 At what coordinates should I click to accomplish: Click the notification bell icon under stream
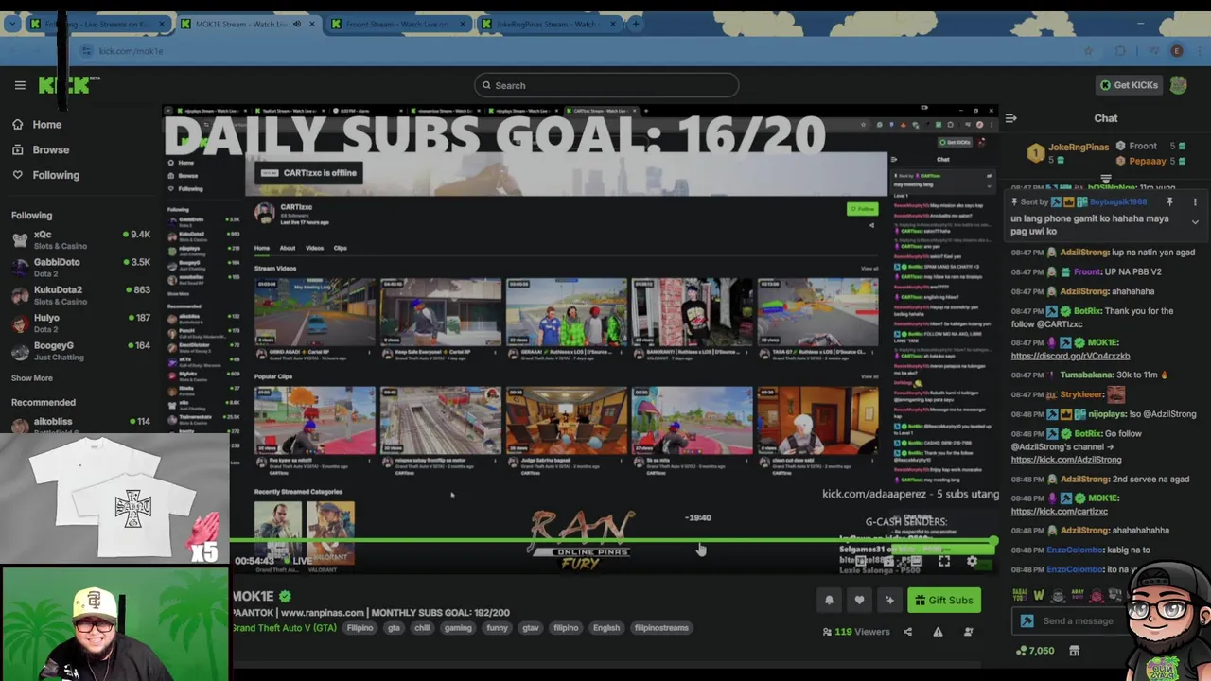click(x=829, y=600)
